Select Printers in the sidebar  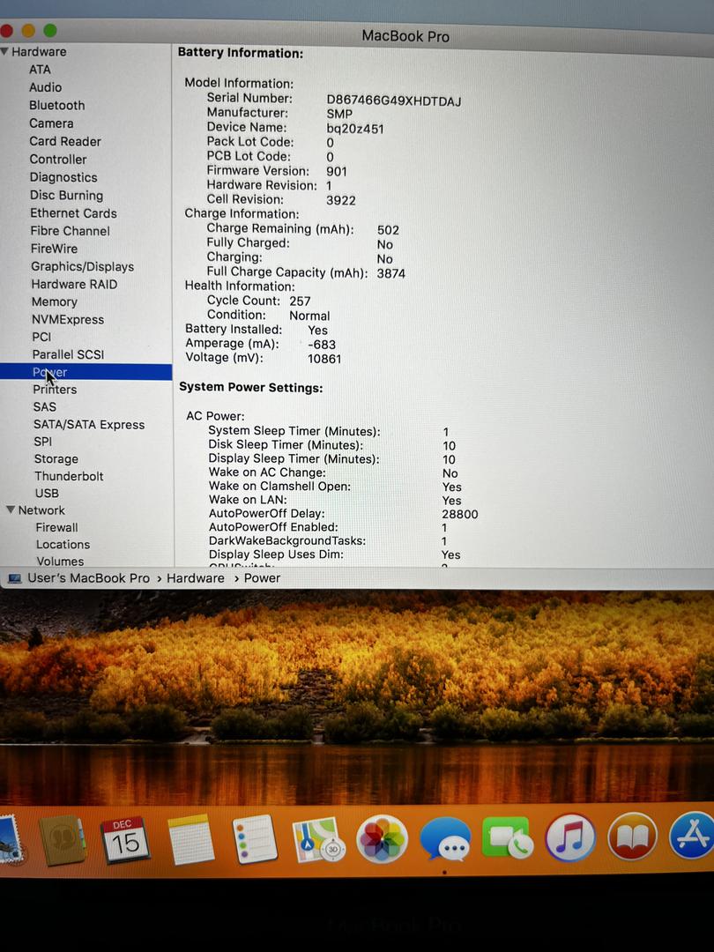[x=55, y=390]
